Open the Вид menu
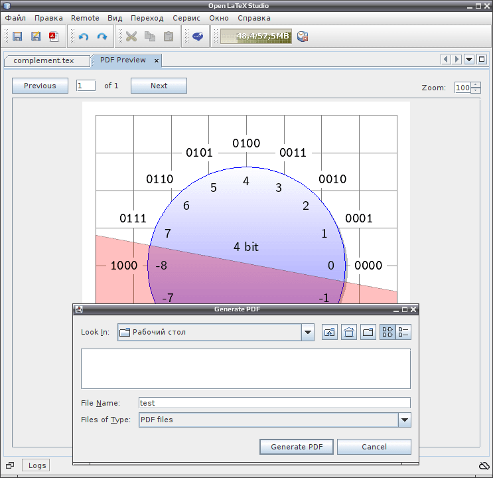 pos(115,18)
